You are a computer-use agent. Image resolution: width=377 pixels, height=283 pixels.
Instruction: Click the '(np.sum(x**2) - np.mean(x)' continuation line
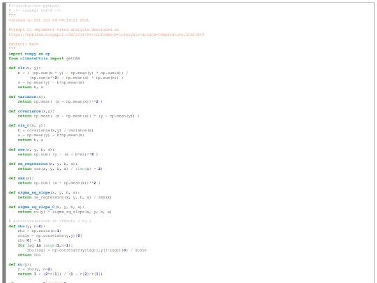77,78
